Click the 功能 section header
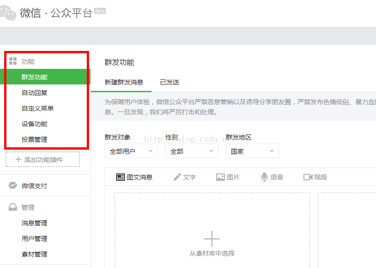Viewport: 376px width, 268px height. pyautogui.click(x=28, y=61)
